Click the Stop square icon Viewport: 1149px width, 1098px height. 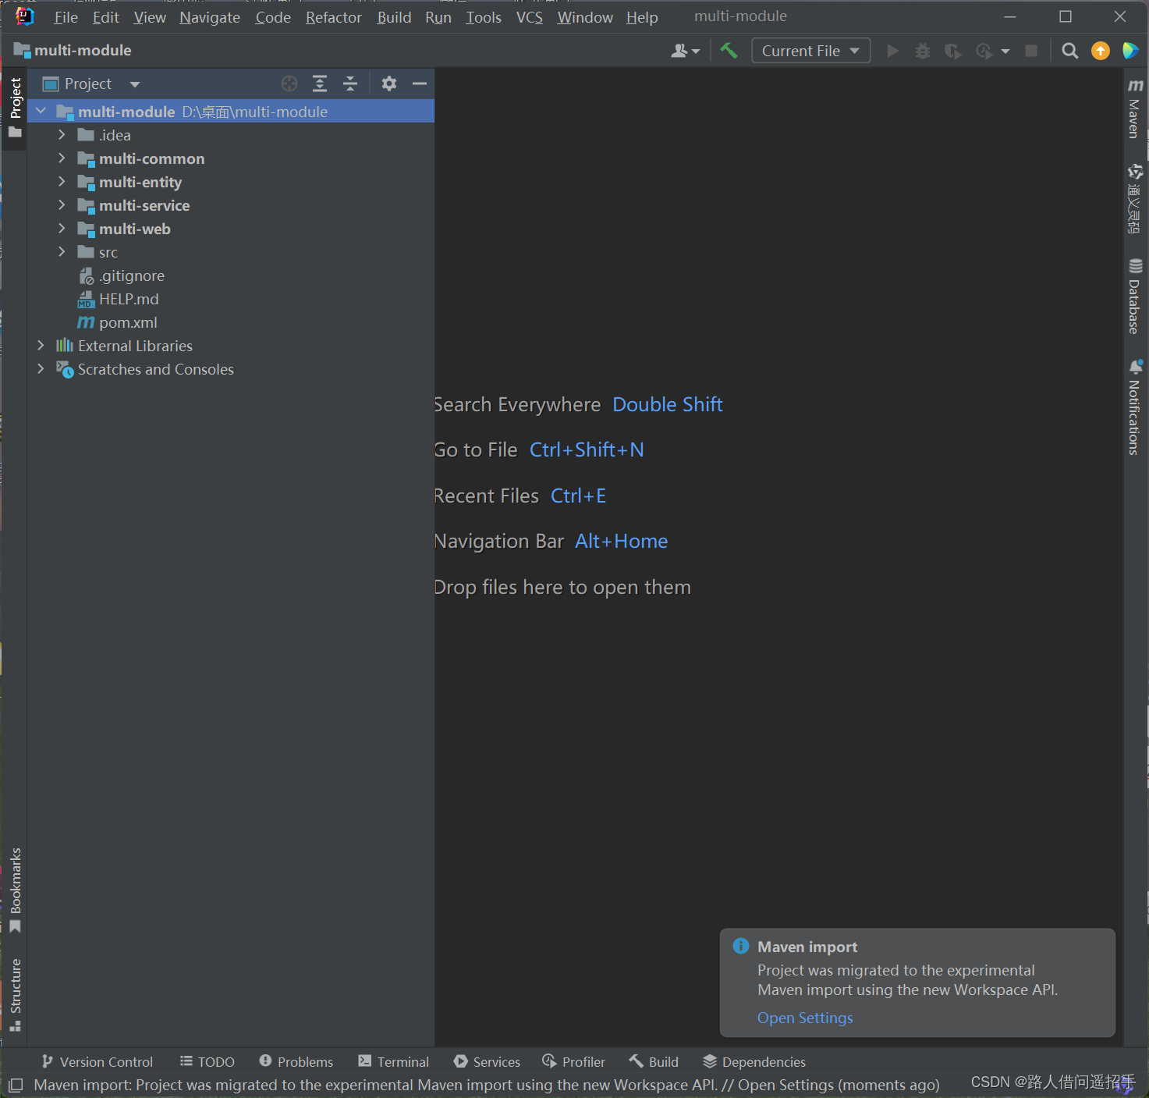click(x=1031, y=51)
